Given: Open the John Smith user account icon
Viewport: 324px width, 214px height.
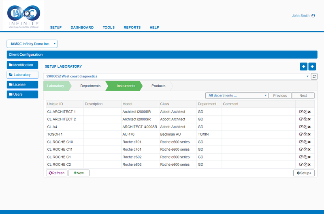Looking at the screenshot, I should (x=313, y=16).
